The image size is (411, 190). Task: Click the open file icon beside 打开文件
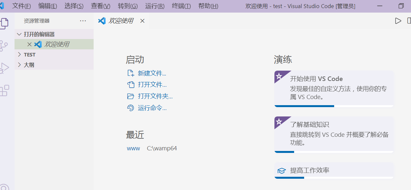click(x=130, y=85)
